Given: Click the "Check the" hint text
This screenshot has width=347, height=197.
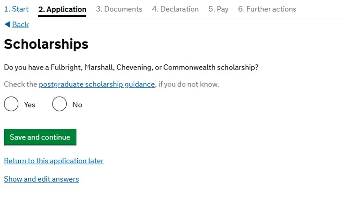Looking at the screenshot, I should coord(21,84).
